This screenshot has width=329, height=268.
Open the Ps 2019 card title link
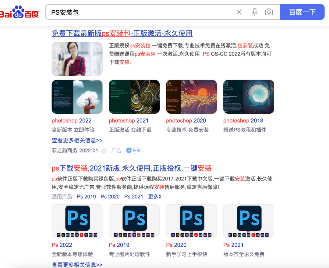click(119, 245)
